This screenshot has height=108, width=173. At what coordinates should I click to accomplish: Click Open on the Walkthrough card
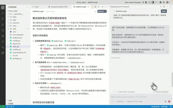(164, 11)
